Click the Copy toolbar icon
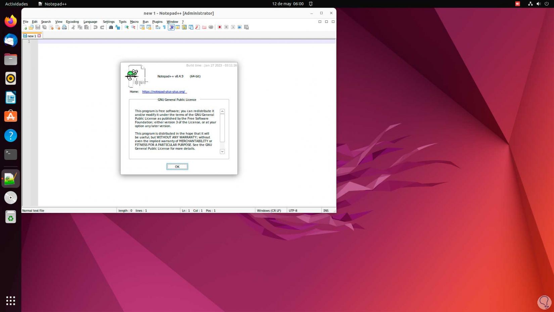Screen dimensions: 554x312 [80, 27]
